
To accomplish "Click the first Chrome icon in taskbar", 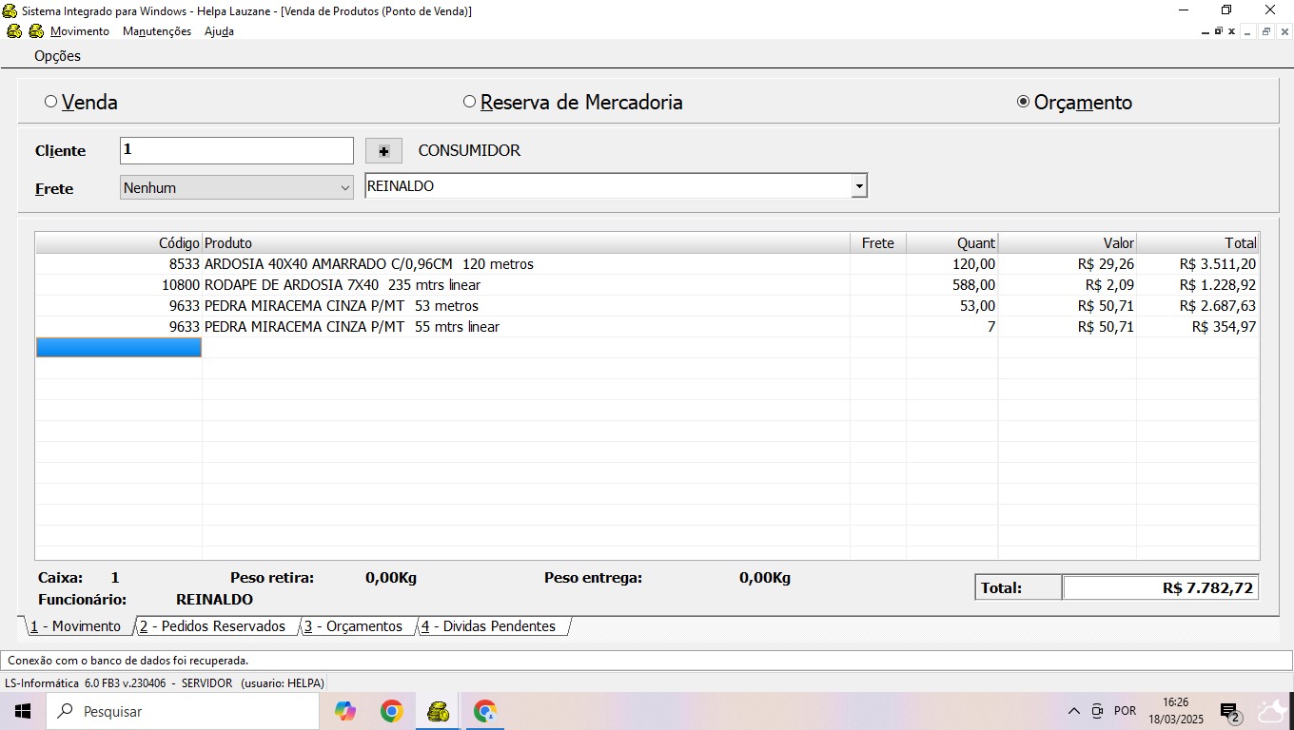I will pos(391,711).
